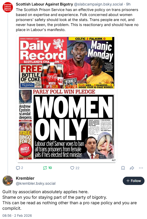Screen dimensions: 147x219
Task: Open Krembler's profile avatar
Action: [x=8, y=181]
